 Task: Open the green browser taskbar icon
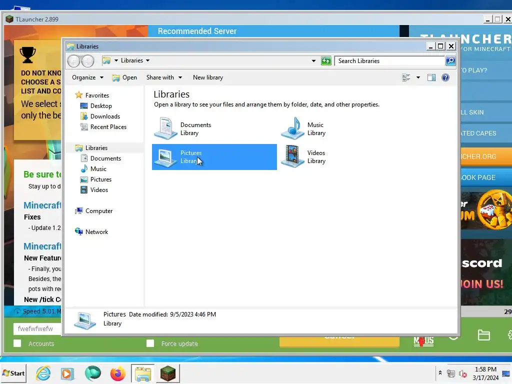[92, 373]
